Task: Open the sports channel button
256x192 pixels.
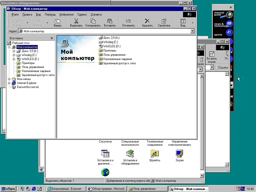Action: point(223,33)
